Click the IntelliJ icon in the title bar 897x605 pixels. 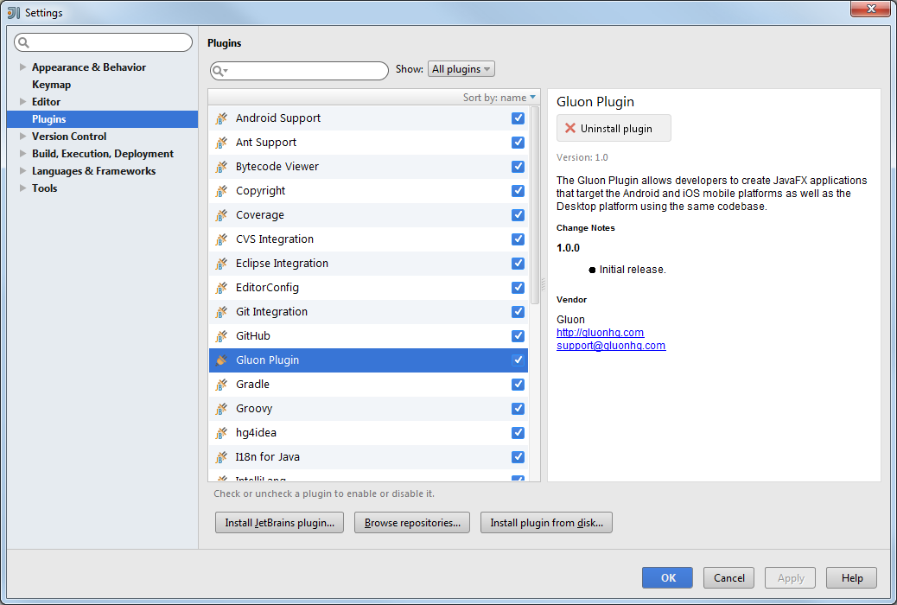tap(13, 13)
